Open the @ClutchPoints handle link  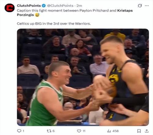pyautogui.click(x=60, y=6)
